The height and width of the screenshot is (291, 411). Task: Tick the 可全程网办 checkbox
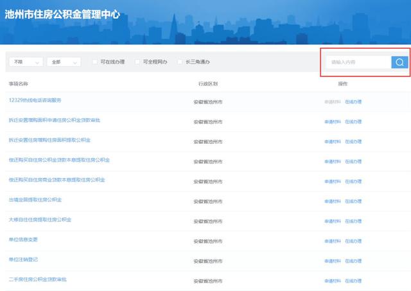pyautogui.click(x=137, y=62)
